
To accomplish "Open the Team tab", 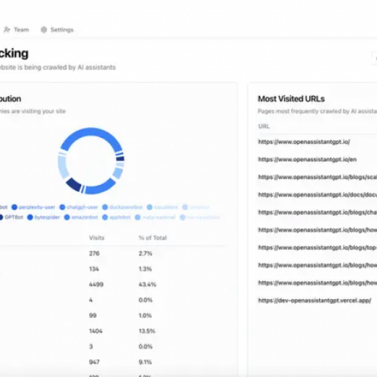I will click(x=16, y=29).
